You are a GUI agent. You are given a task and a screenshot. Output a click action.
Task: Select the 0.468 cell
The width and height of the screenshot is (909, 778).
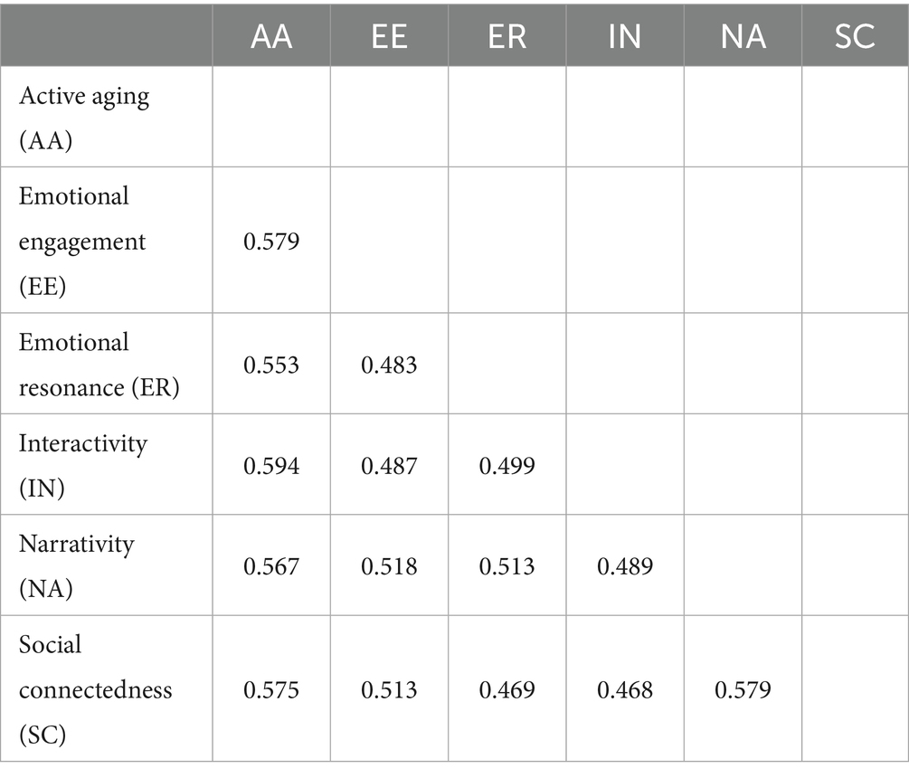tap(625, 690)
